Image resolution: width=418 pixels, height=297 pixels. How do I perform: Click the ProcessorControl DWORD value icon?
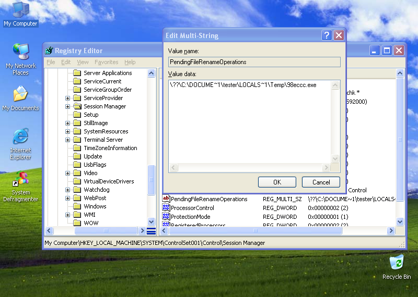click(166, 208)
